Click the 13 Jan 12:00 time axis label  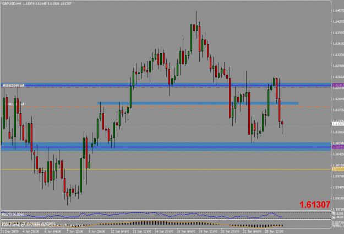141,232
